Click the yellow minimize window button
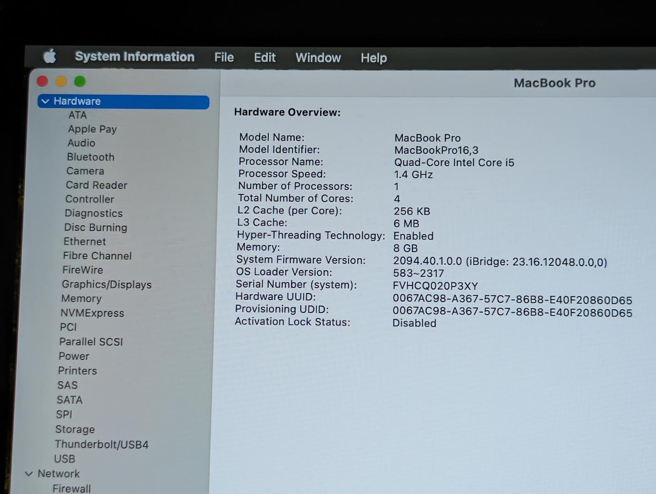The height and width of the screenshot is (494, 656). point(61,82)
